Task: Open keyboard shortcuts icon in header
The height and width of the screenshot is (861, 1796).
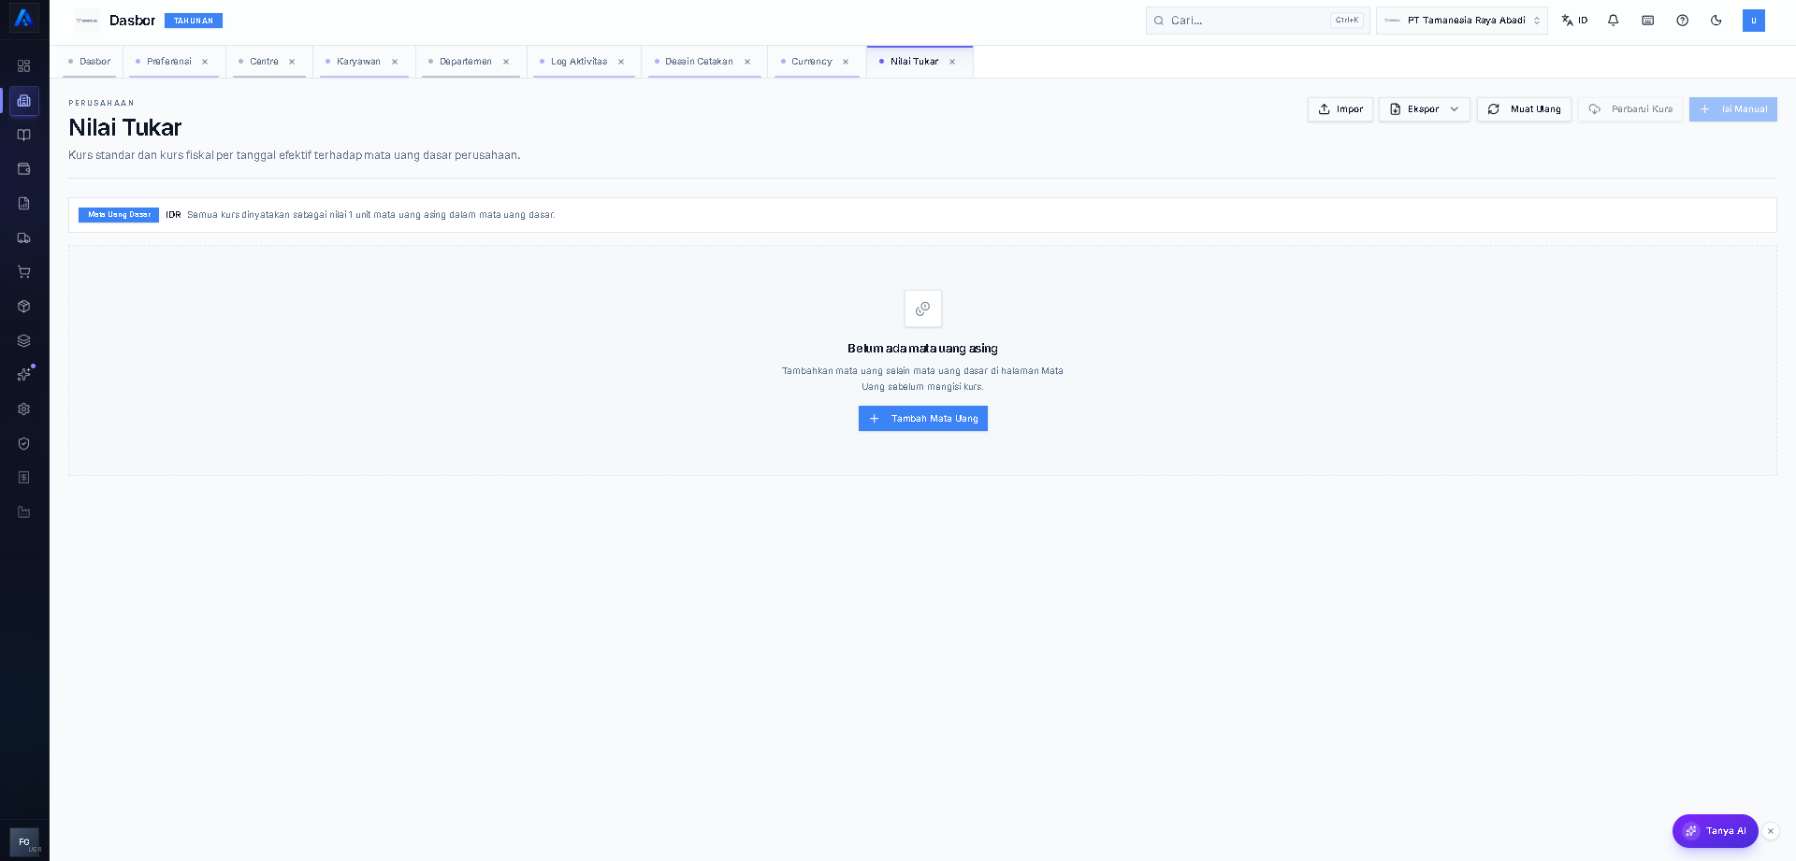Action: pos(1648,21)
